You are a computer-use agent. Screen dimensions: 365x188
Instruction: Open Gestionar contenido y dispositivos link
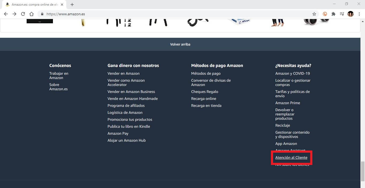[x=292, y=134]
